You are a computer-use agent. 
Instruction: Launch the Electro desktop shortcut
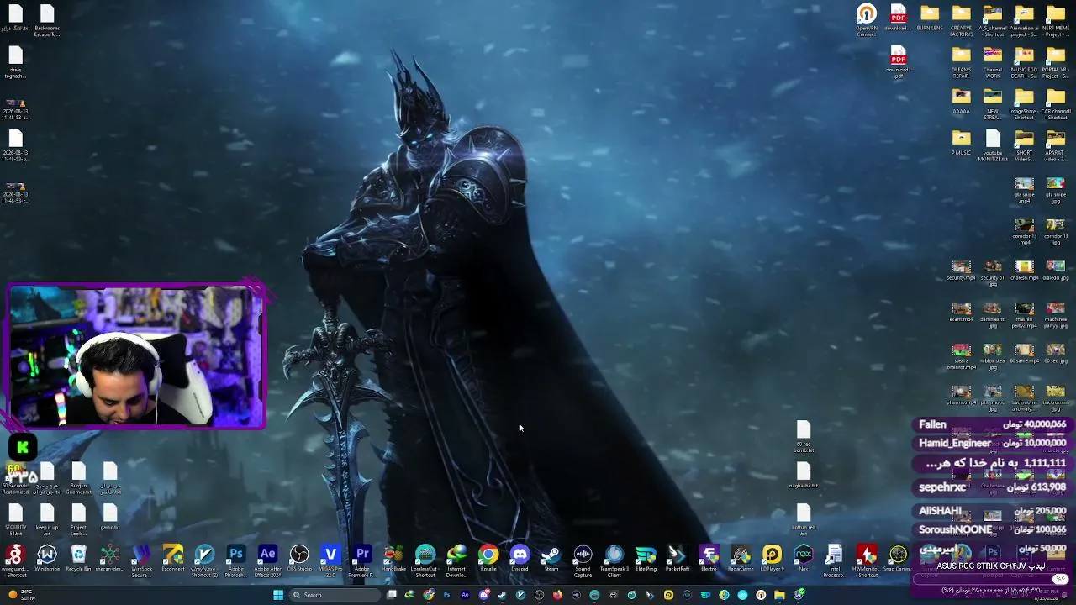709,560
